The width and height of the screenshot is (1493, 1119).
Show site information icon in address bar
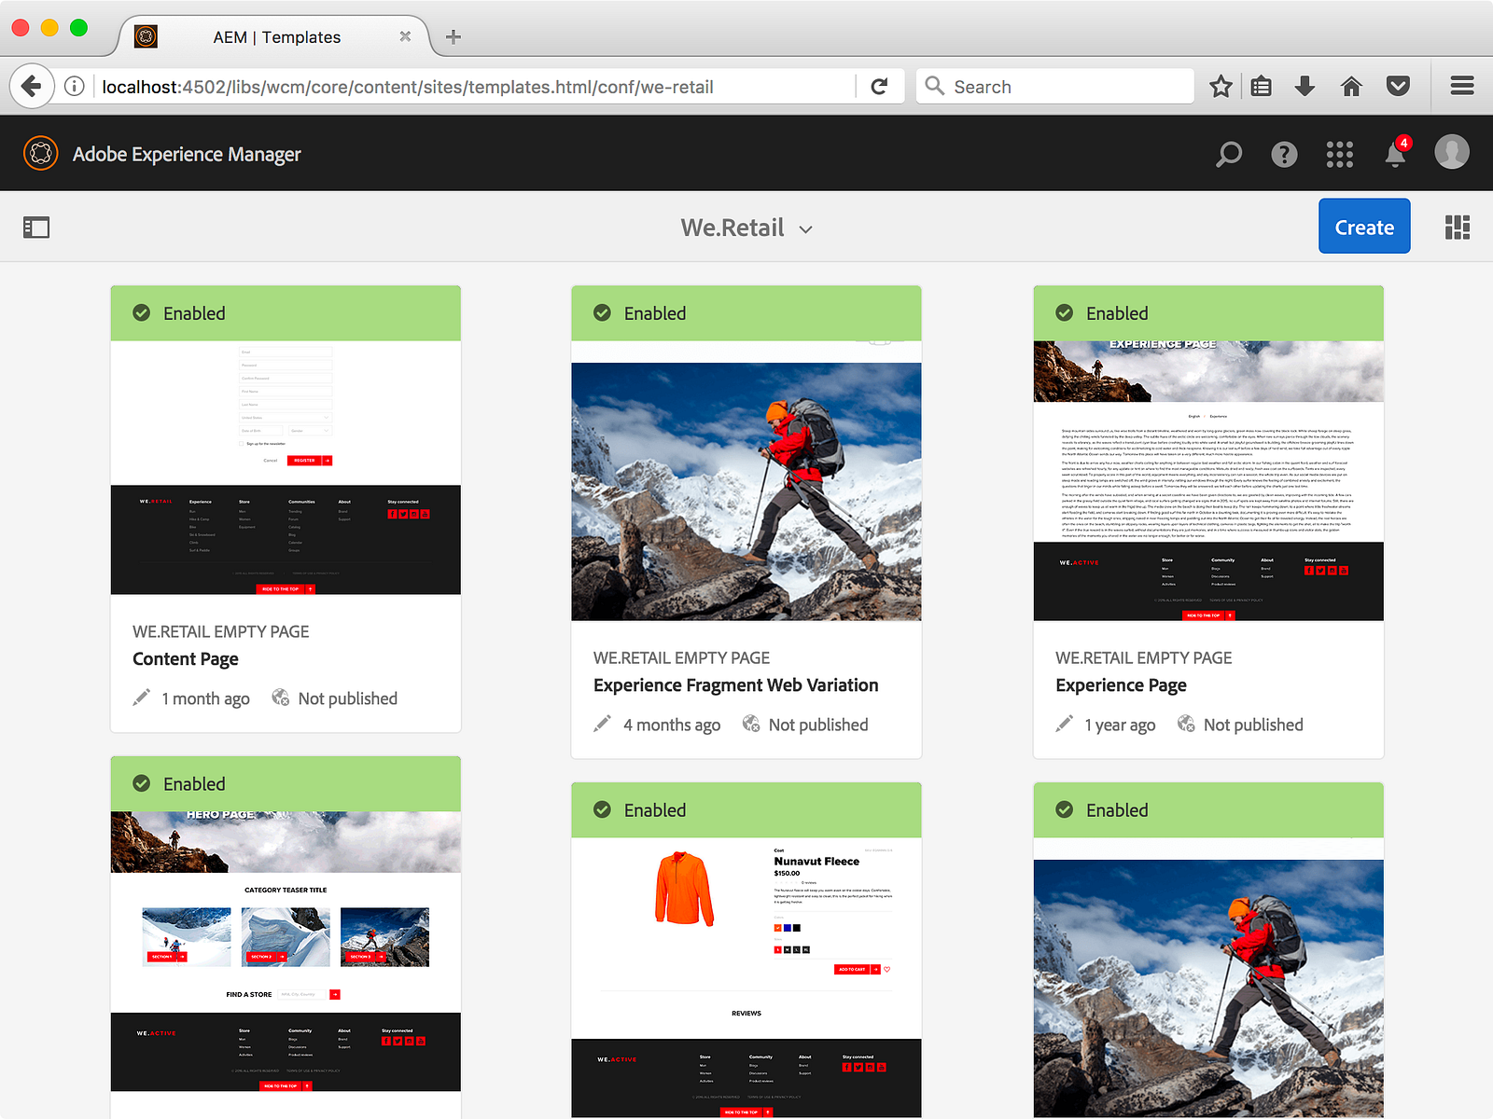point(75,87)
